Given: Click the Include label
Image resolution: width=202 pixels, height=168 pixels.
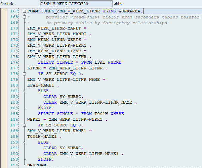Looking at the screenshot, I should [8, 4].
